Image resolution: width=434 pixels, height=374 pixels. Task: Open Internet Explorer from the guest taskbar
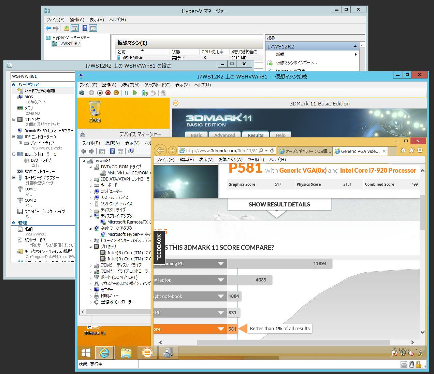(x=104, y=353)
